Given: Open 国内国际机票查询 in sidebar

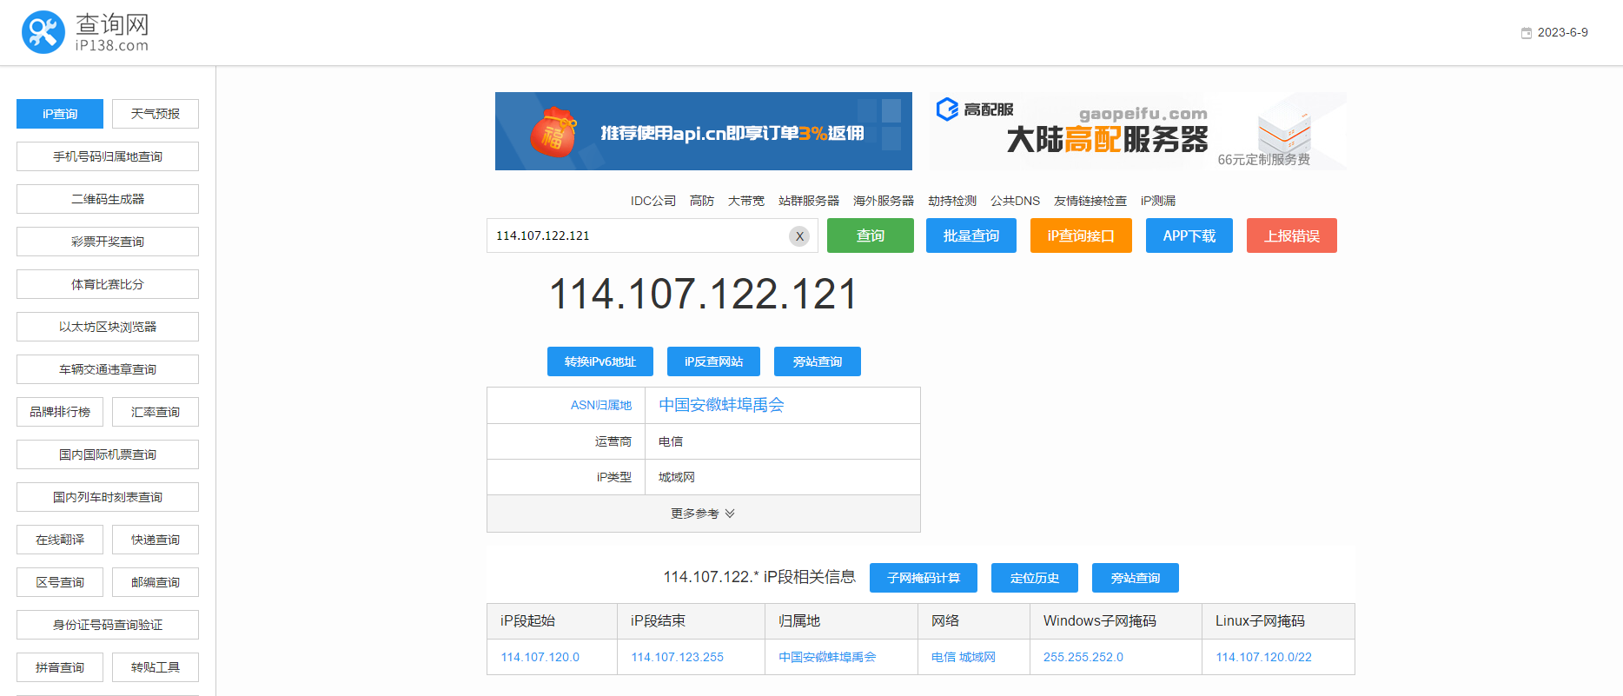Looking at the screenshot, I should point(108,454).
